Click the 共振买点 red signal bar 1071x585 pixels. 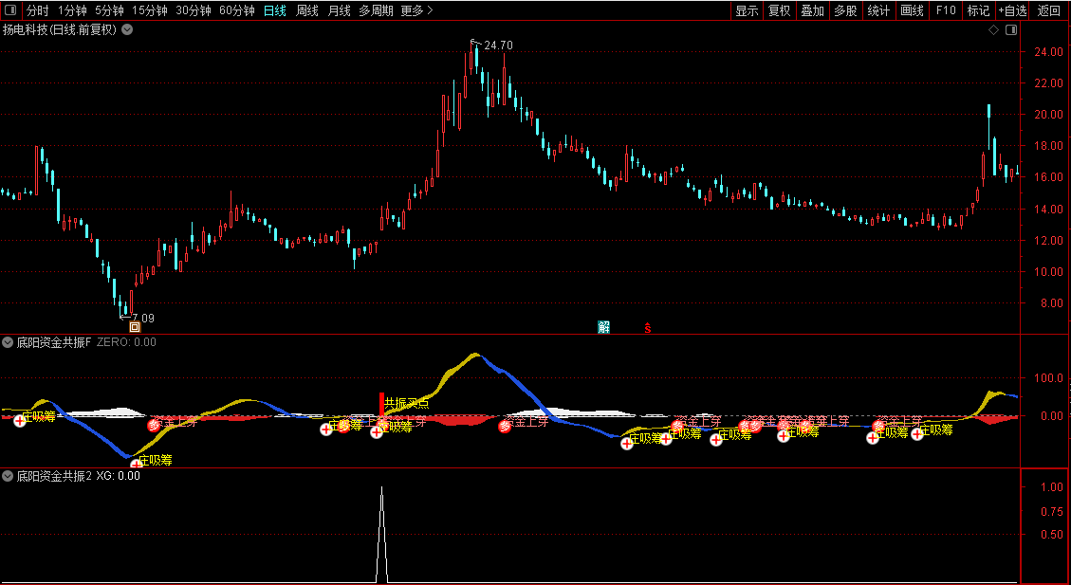pyautogui.click(x=381, y=404)
